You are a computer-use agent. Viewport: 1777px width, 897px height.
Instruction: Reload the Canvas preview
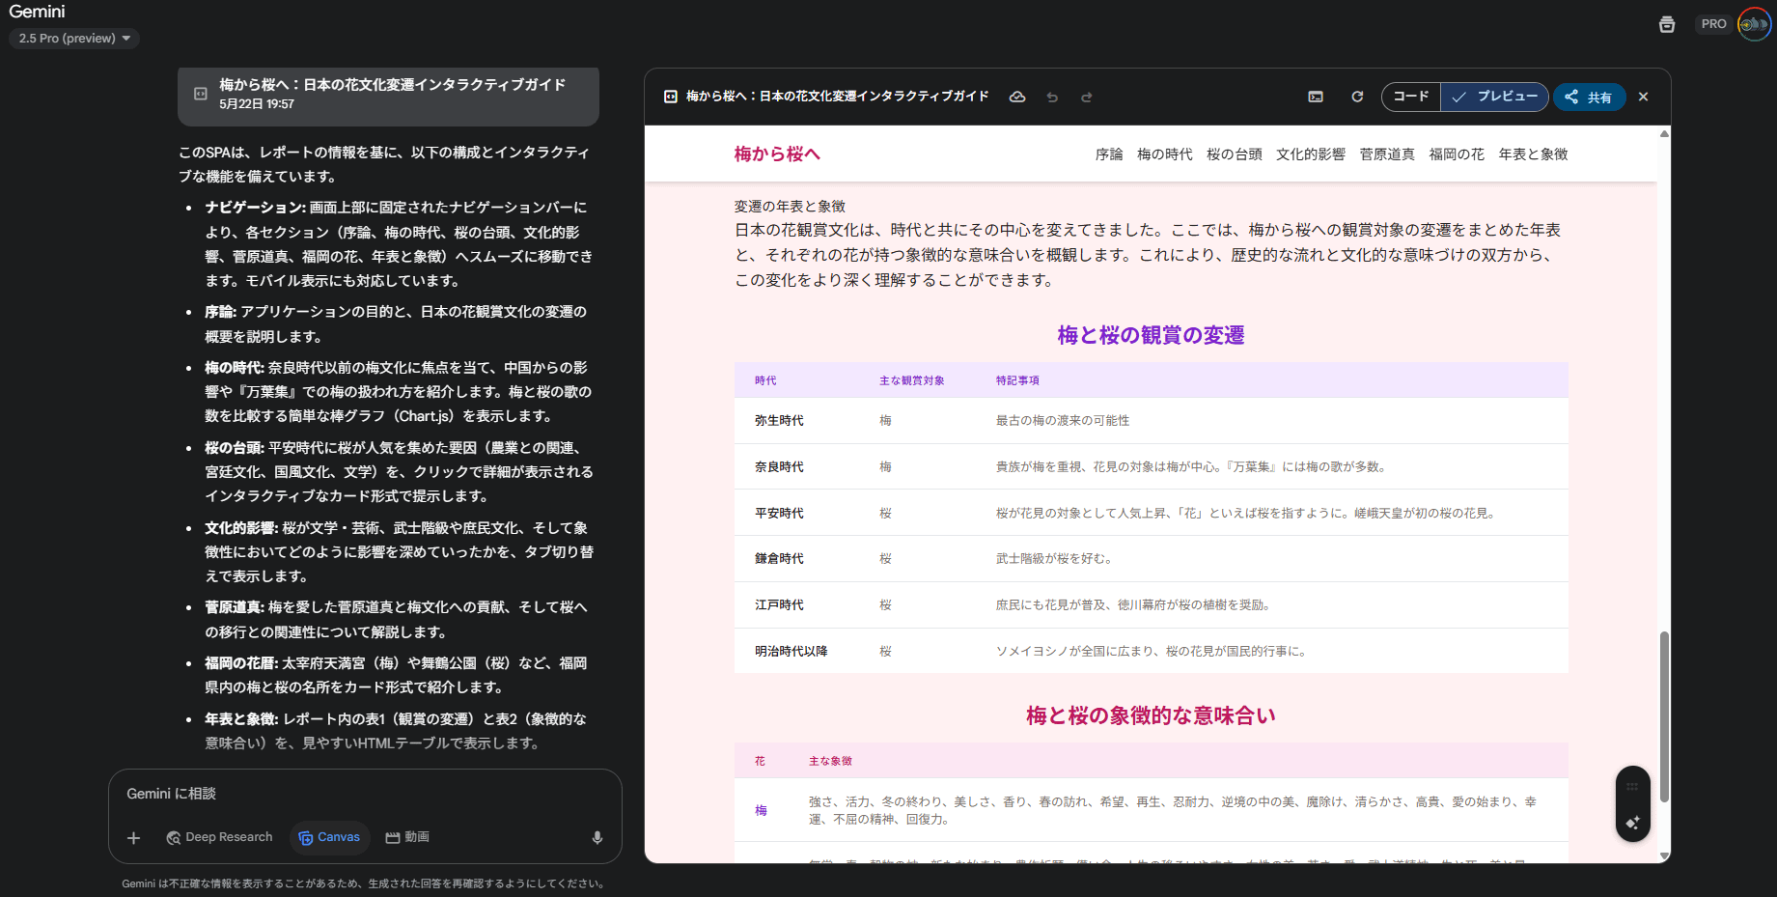click(x=1357, y=97)
